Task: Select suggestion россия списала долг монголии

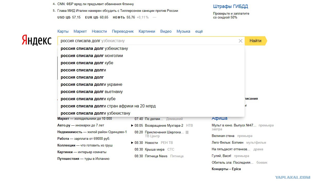Action: 151,56
